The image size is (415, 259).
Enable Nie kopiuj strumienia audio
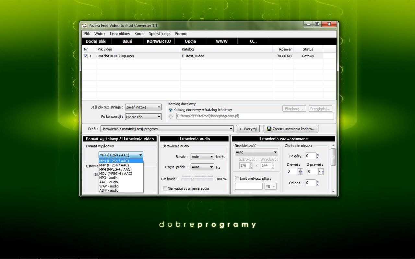tap(165, 188)
